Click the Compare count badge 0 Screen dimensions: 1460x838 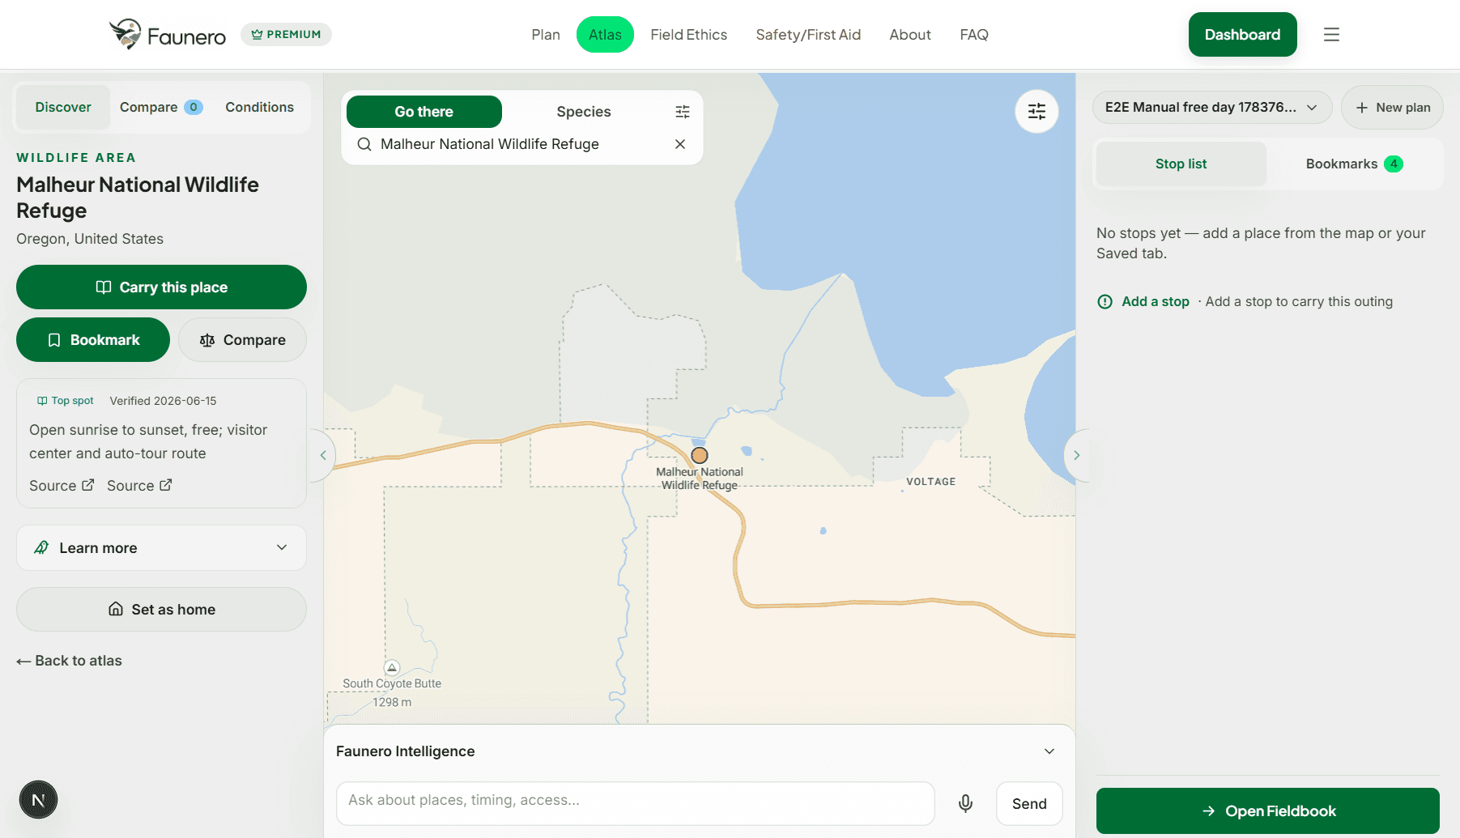pyautogui.click(x=194, y=107)
